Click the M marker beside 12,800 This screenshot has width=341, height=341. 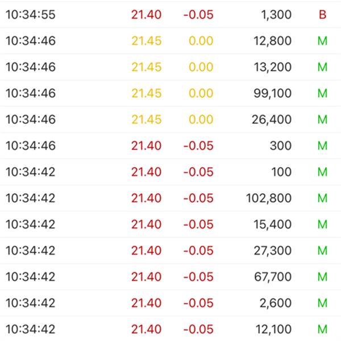click(322, 41)
